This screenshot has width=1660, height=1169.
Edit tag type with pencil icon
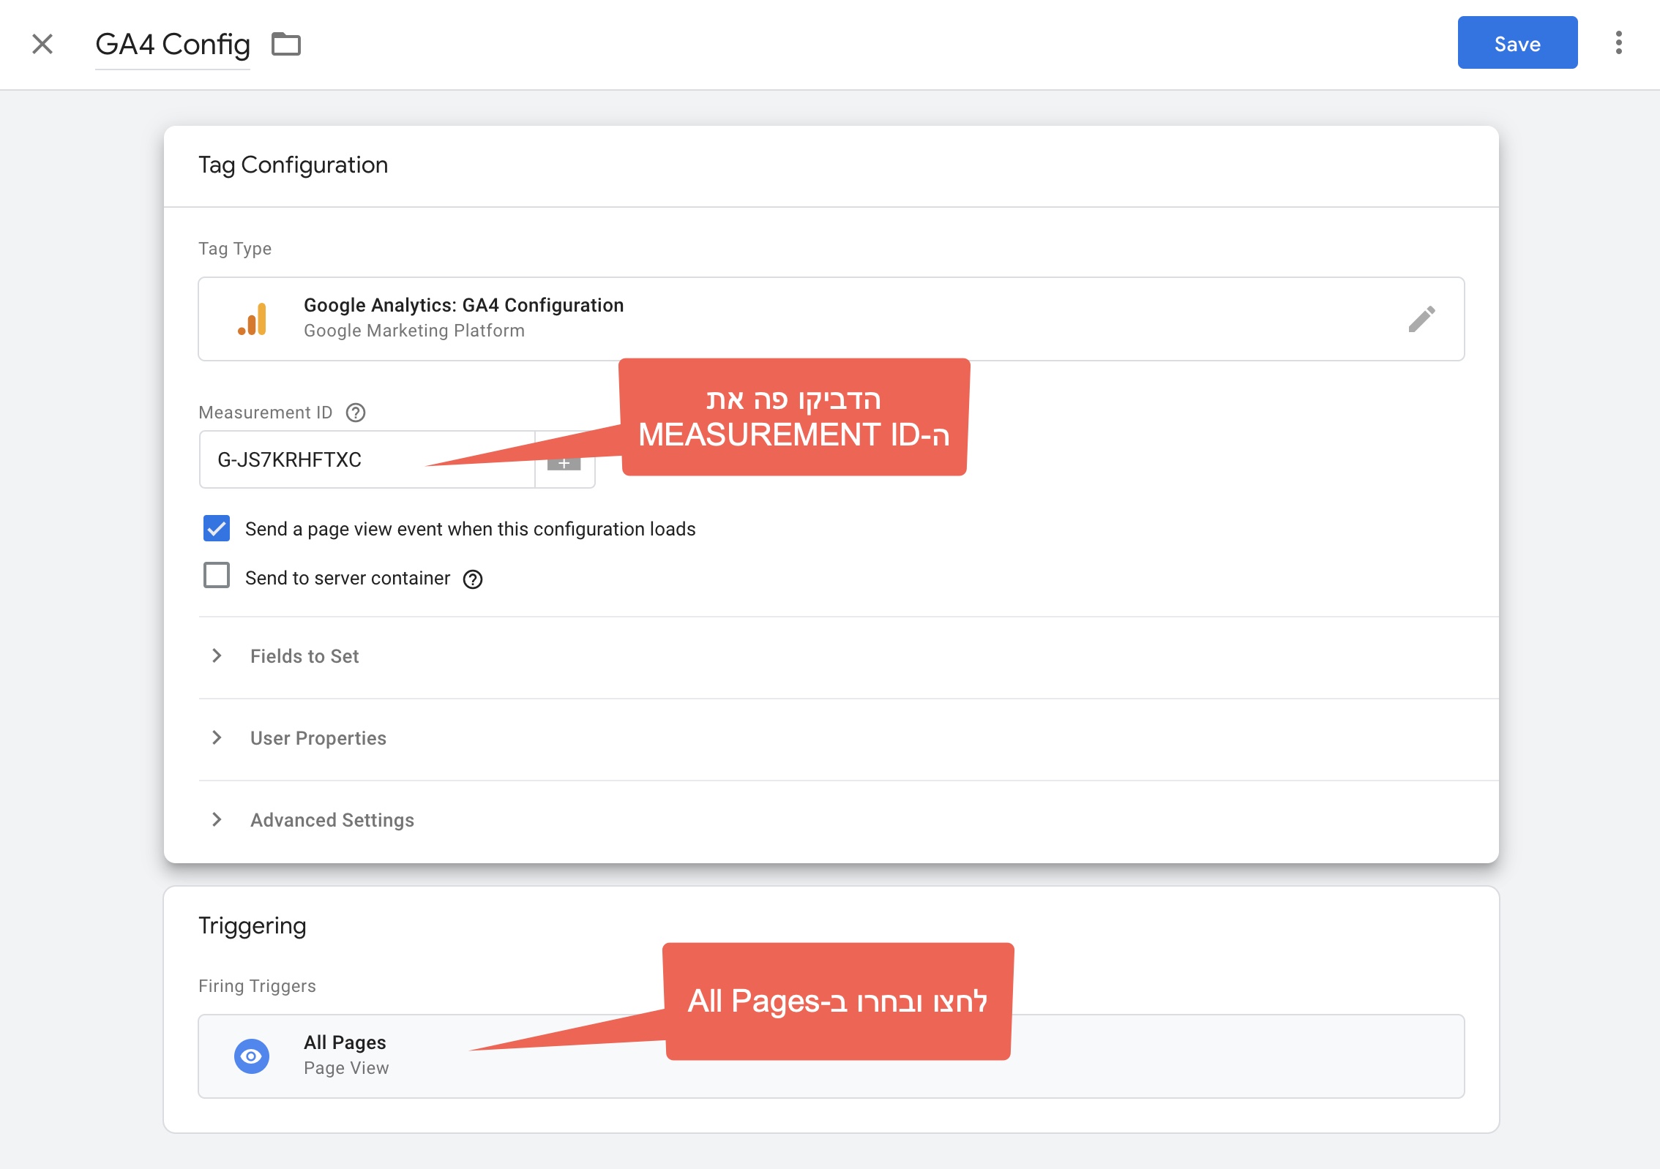tap(1421, 319)
